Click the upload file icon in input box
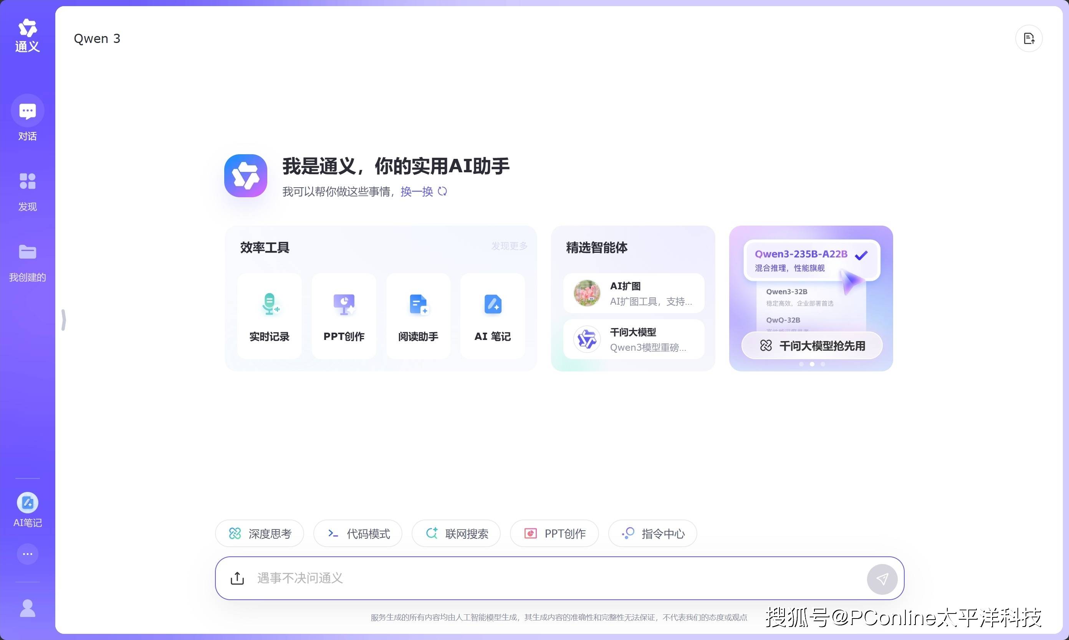The height and width of the screenshot is (640, 1069). click(x=237, y=578)
